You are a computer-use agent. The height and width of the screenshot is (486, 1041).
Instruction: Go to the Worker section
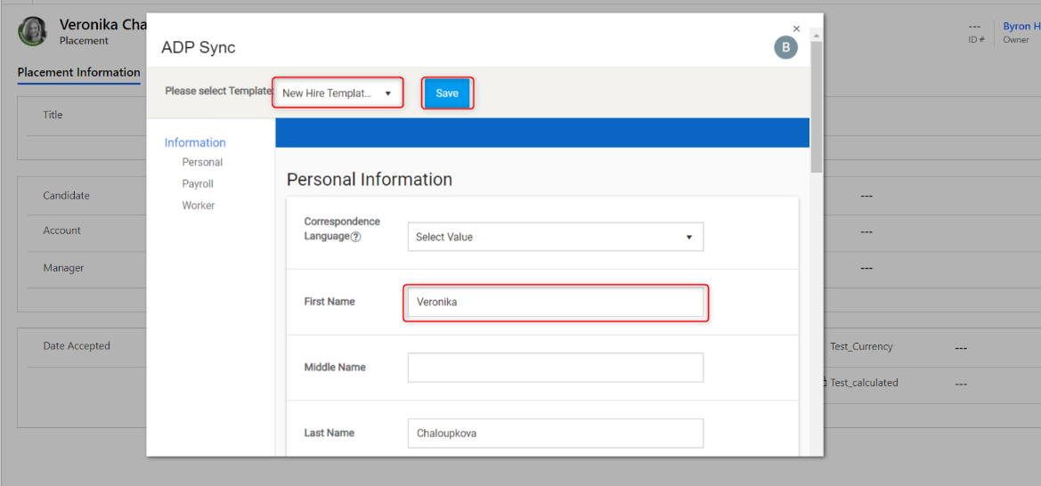click(199, 206)
